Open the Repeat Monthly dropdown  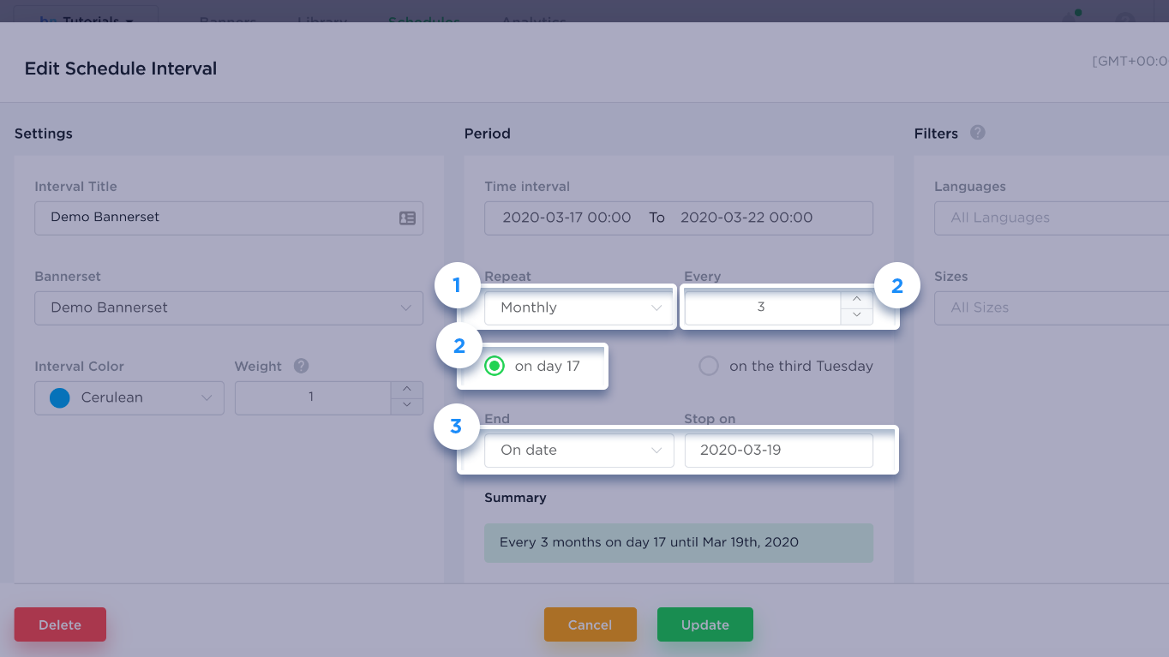click(579, 308)
